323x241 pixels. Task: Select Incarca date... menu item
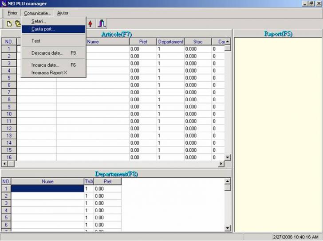pos(45,65)
